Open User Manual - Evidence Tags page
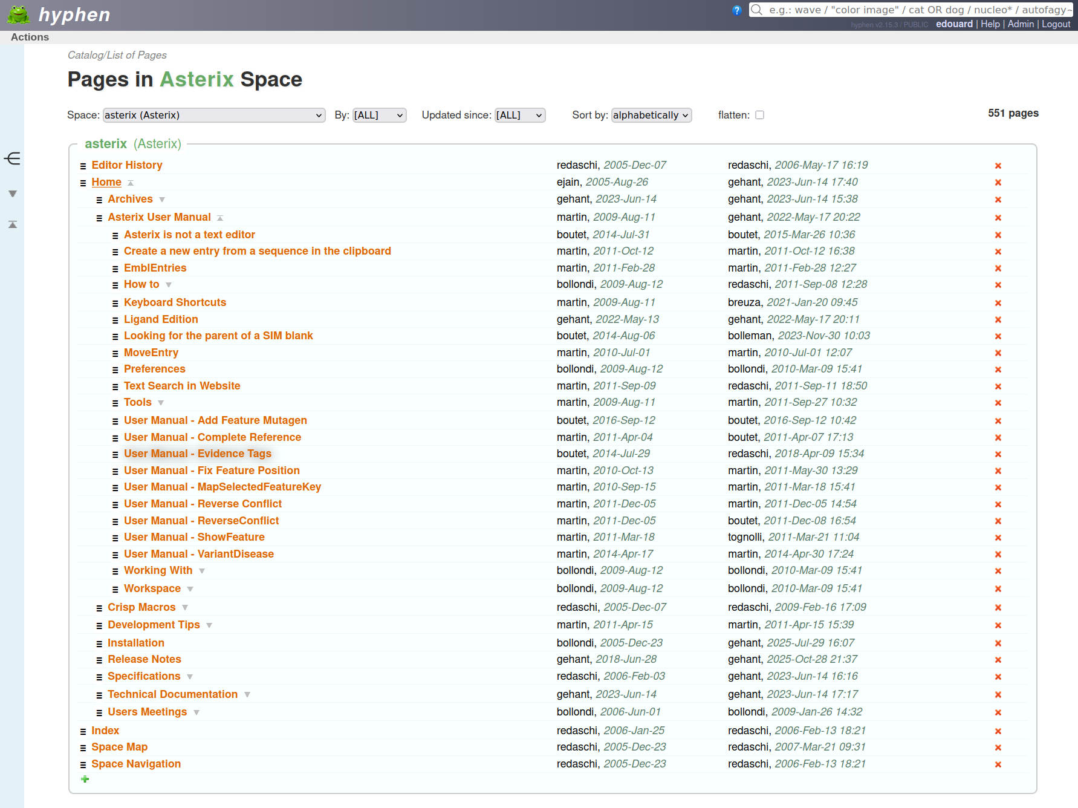1078x808 pixels. click(x=198, y=454)
